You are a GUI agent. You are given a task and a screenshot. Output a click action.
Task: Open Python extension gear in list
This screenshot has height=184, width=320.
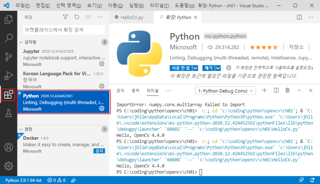102,109
